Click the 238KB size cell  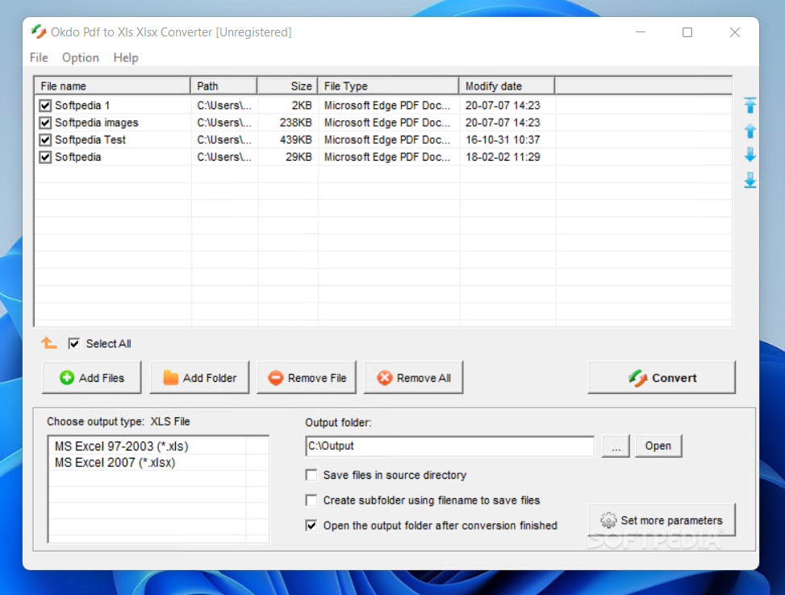296,123
